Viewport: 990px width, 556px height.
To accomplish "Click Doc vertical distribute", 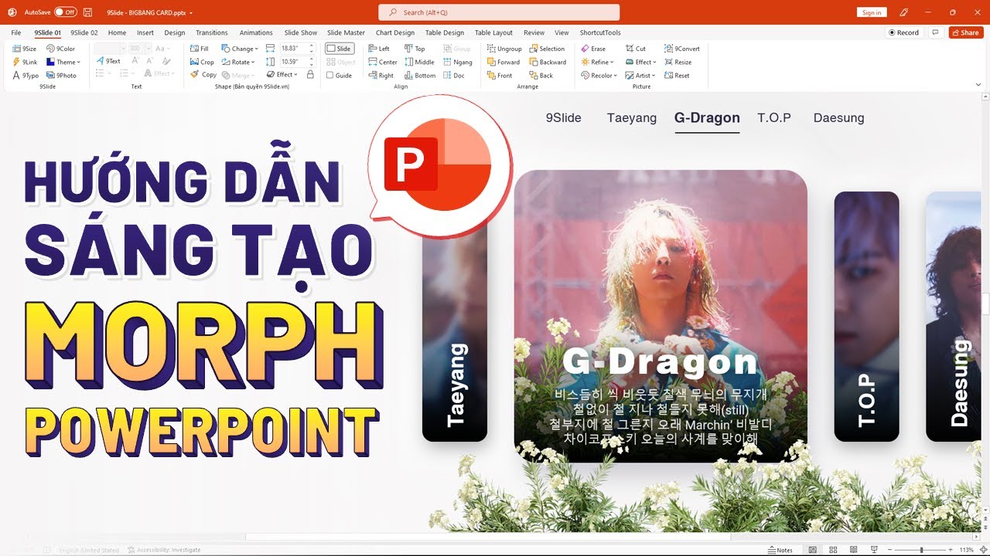I will 453,76.
